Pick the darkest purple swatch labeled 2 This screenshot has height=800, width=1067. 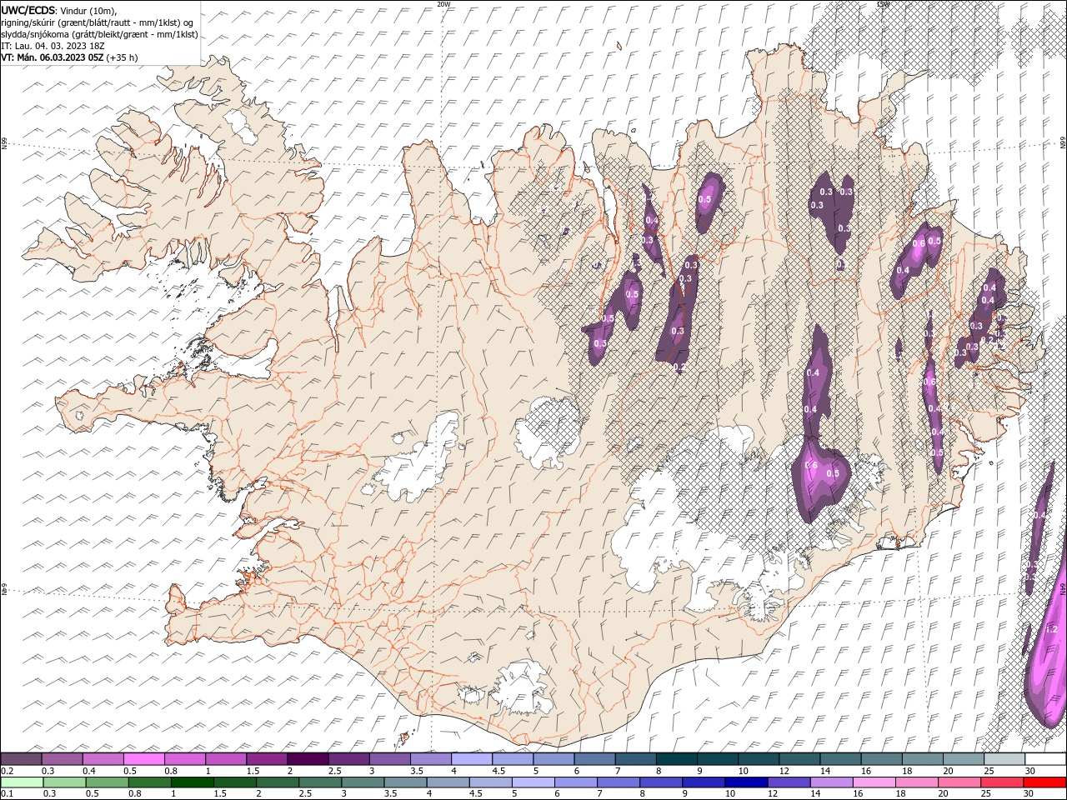[308, 759]
